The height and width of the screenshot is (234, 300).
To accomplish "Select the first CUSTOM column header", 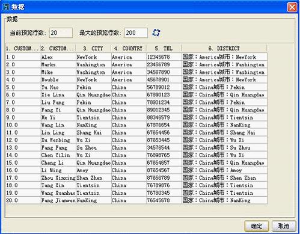I will click(x=23, y=48).
